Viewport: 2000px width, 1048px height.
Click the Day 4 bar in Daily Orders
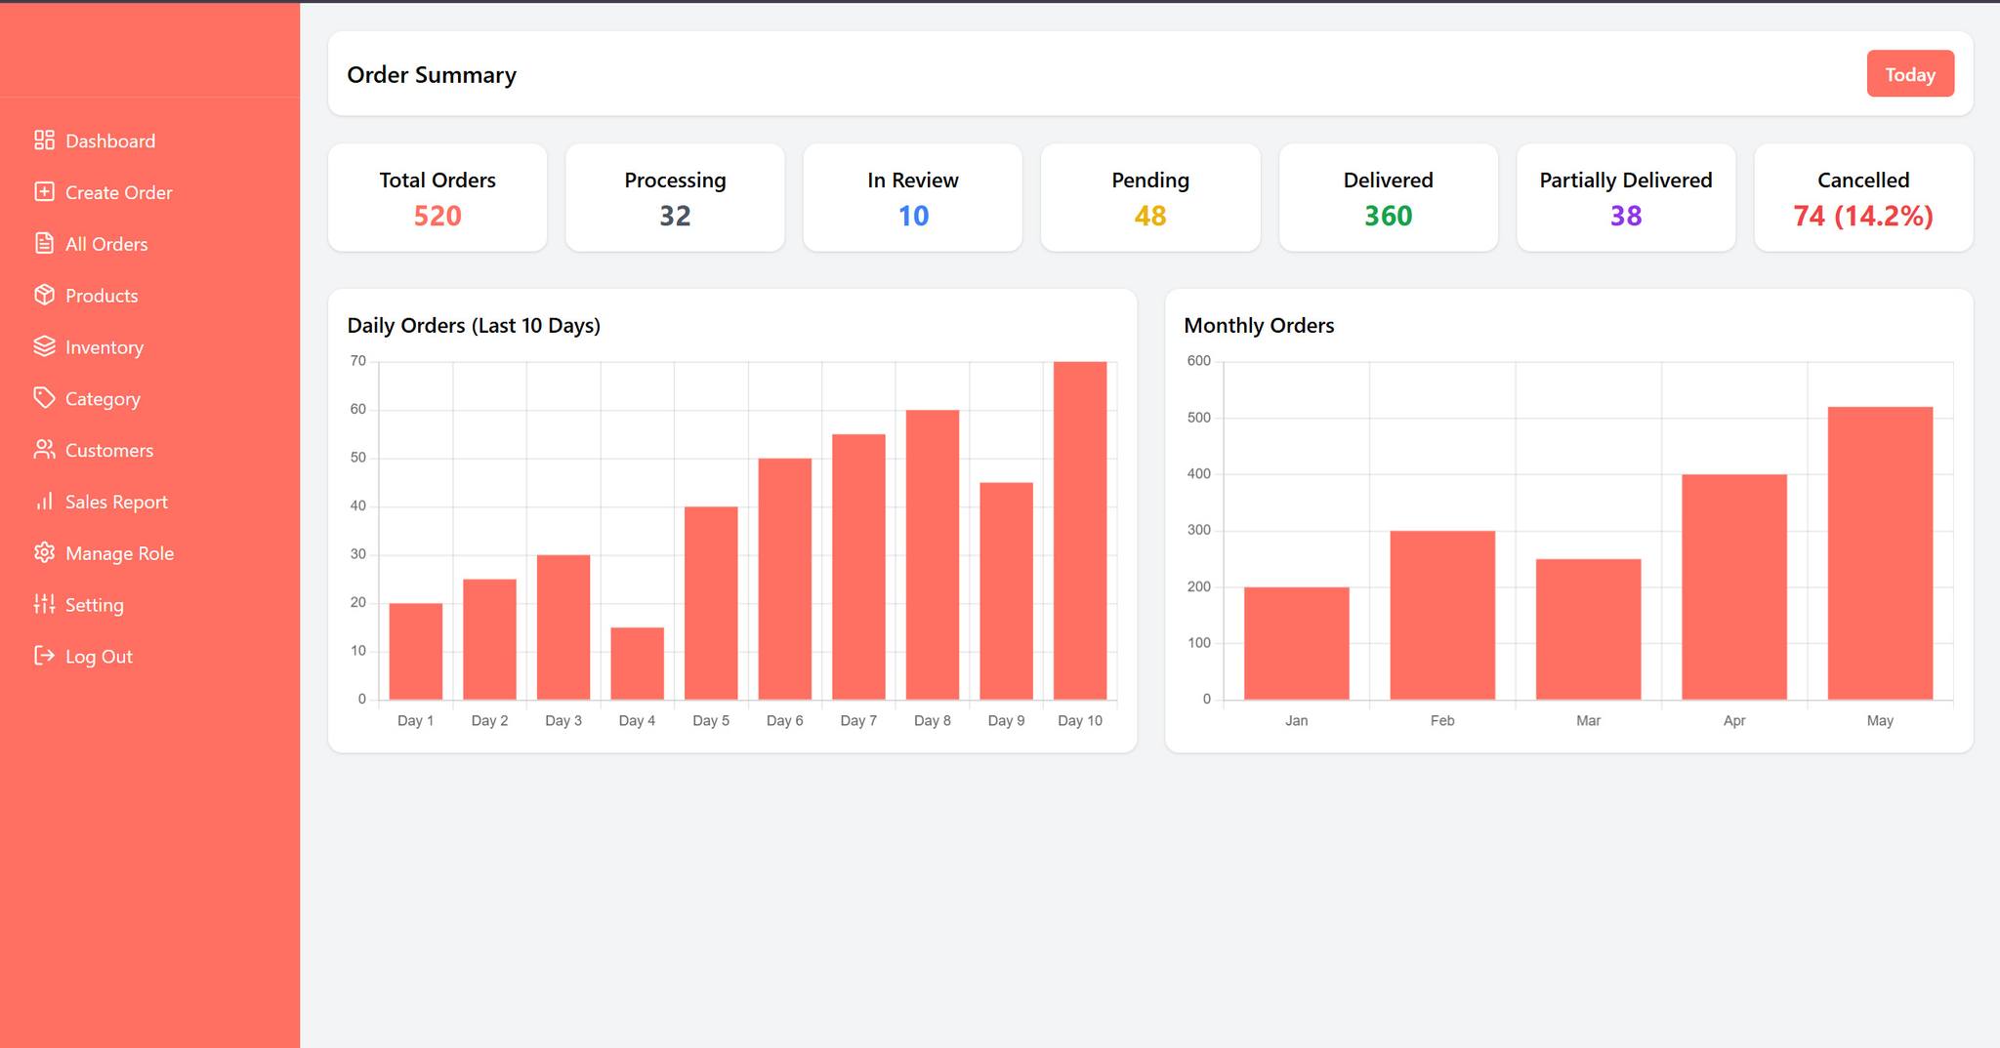coord(637,664)
